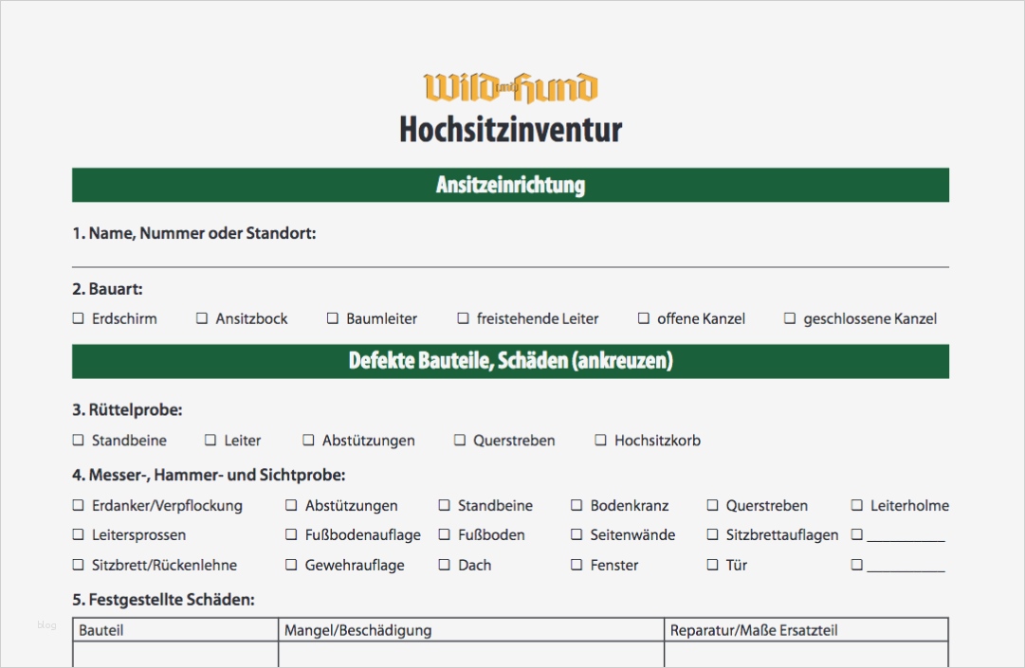Tick the Leiterholme checkbox
Viewport: 1025px width, 668px height.
pyautogui.click(x=857, y=505)
